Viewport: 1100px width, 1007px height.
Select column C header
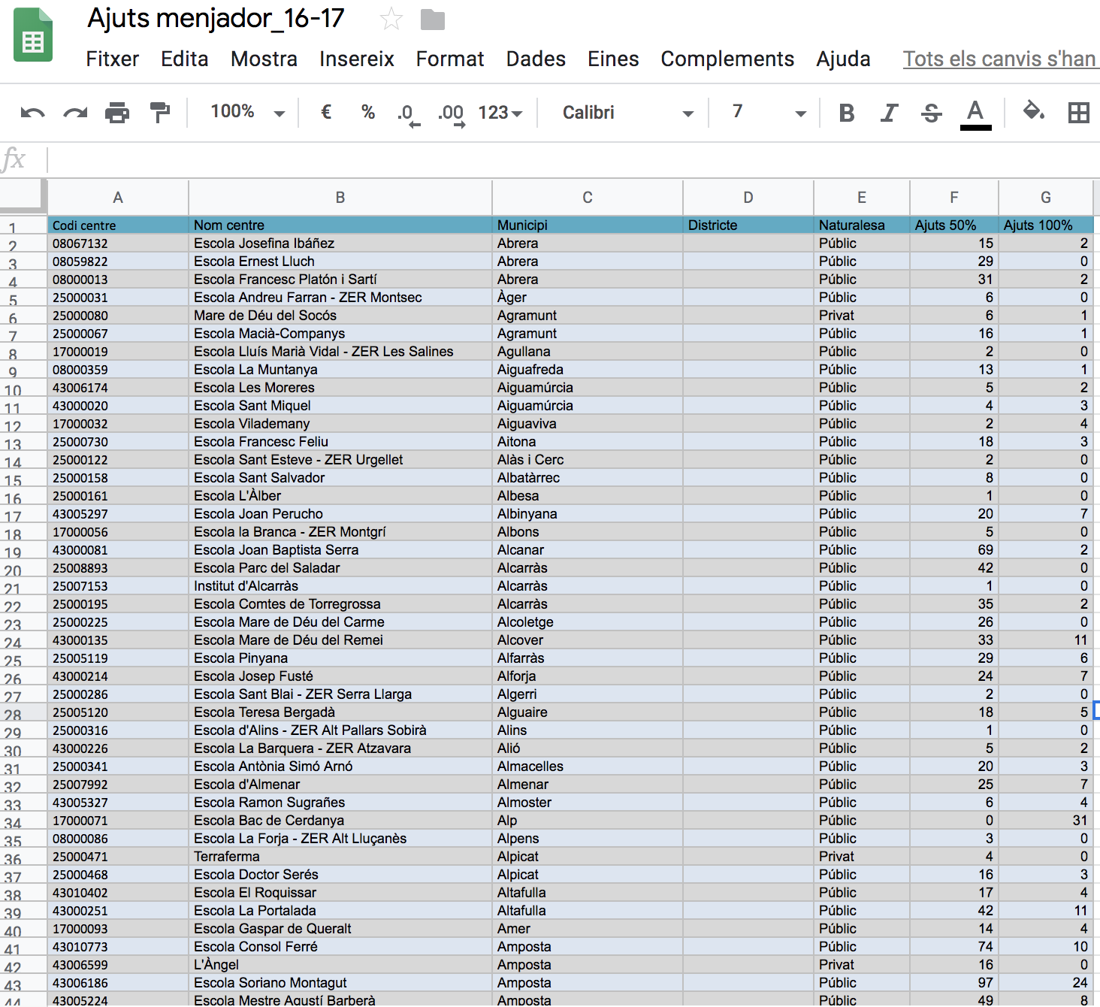click(x=588, y=198)
